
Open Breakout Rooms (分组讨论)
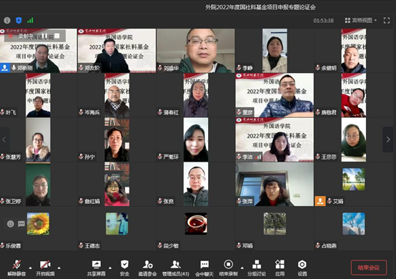[257, 268]
